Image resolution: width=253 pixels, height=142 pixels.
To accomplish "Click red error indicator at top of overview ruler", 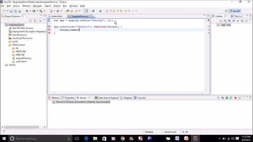I will coord(208,21).
